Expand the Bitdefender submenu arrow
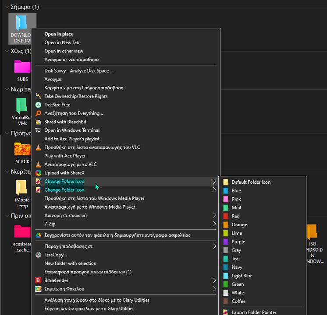 click(214, 280)
